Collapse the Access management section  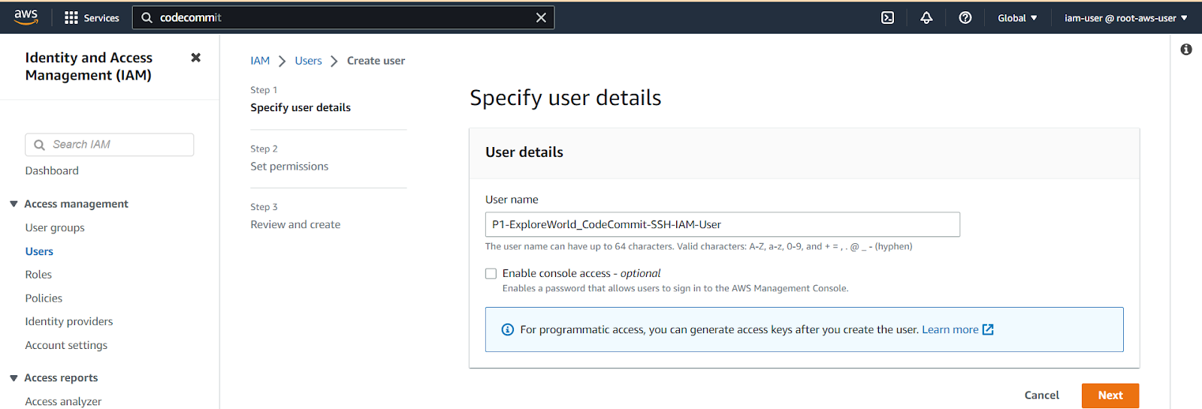(14, 204)
